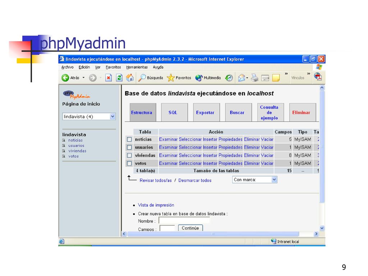Open Favoritos star in the toolbar
The image size is (368, 276).
(171, 78)
